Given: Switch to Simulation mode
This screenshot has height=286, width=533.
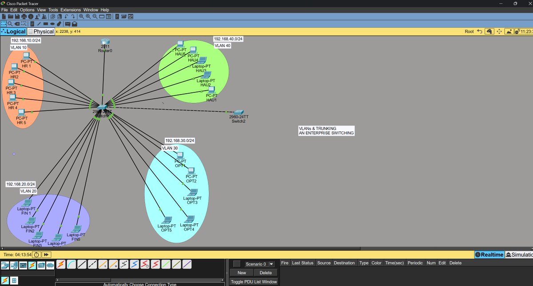Looking at the screenshot, I should pos(519,254).
